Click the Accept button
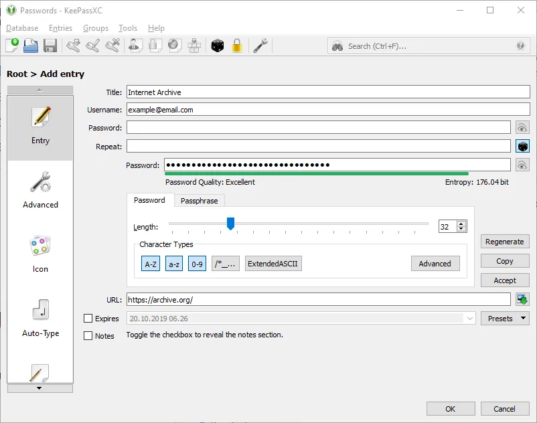 click(505, 280)
